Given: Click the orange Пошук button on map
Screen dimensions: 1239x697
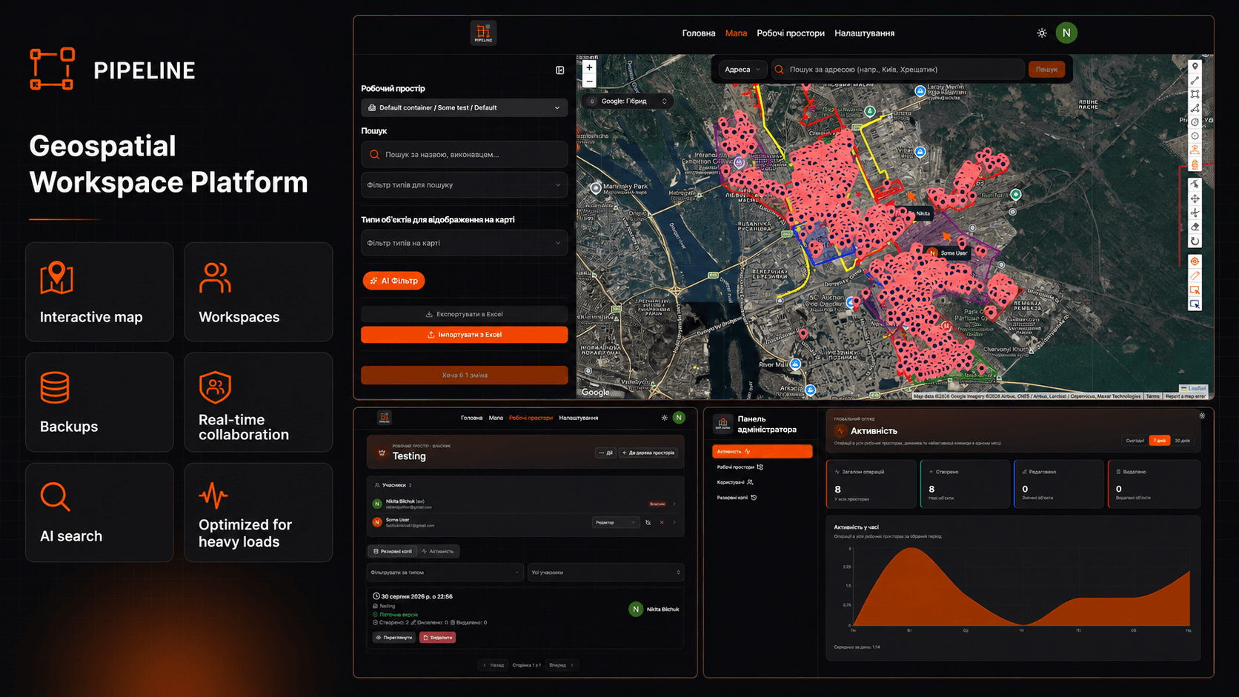Looking at the screenshot, I should [x=1046, y=70].
